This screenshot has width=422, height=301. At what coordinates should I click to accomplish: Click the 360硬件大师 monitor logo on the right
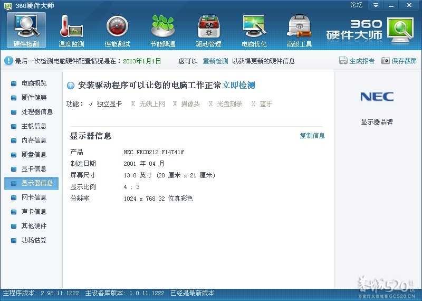pyautogui.click(x=400, y=30)
